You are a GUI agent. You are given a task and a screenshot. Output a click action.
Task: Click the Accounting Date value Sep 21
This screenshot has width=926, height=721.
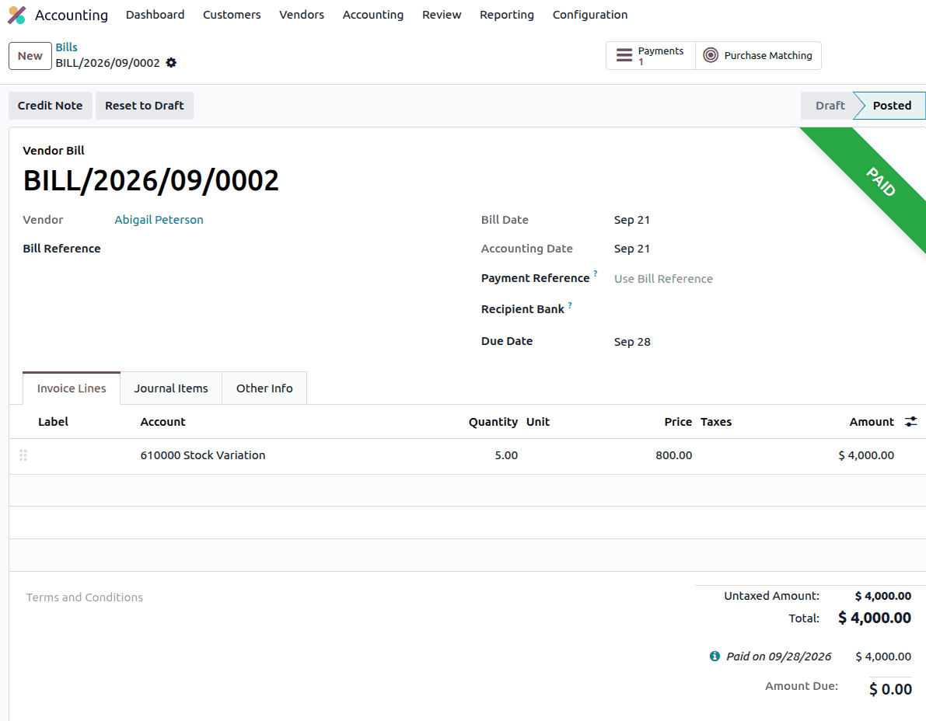pyautogui.click(x=632, y=249)
